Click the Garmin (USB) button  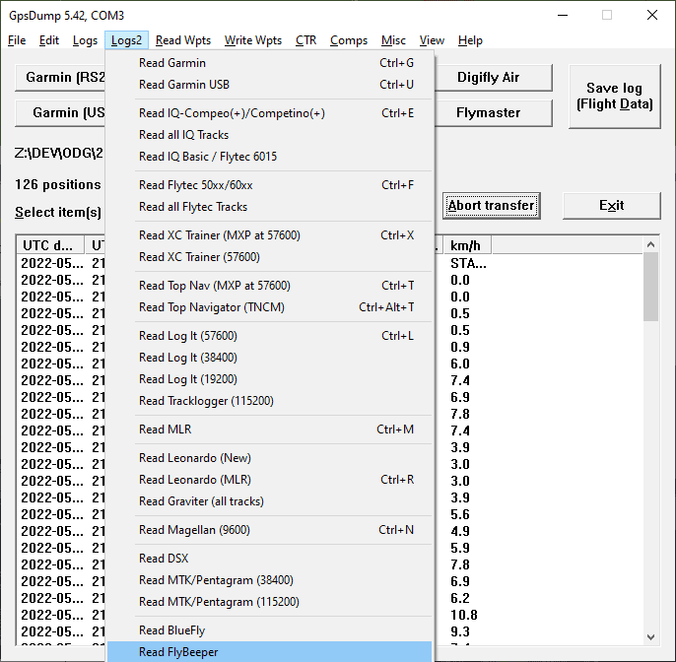pyautogui.click(x=60, y=113)
